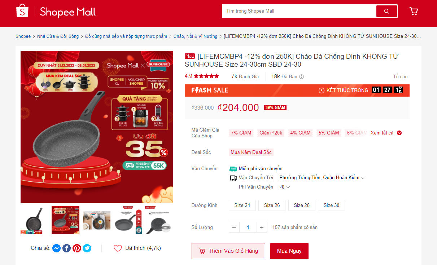Click Thêm Vào Giỏ Hàng button
The width and height of the screenshot is (437, 265).
(228, 251)
